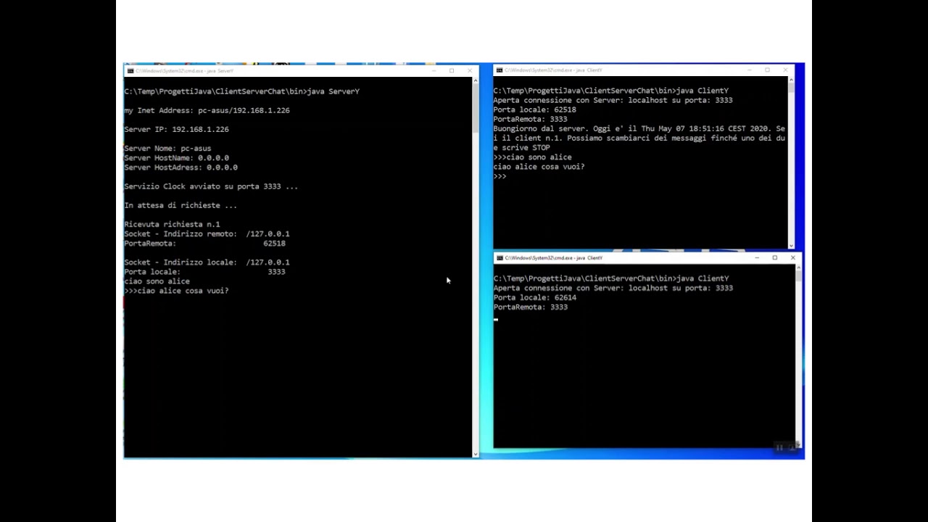Minimize the ClientY window showing port 62614
Screen dimensions: 928x522
(x=757, y=258)
